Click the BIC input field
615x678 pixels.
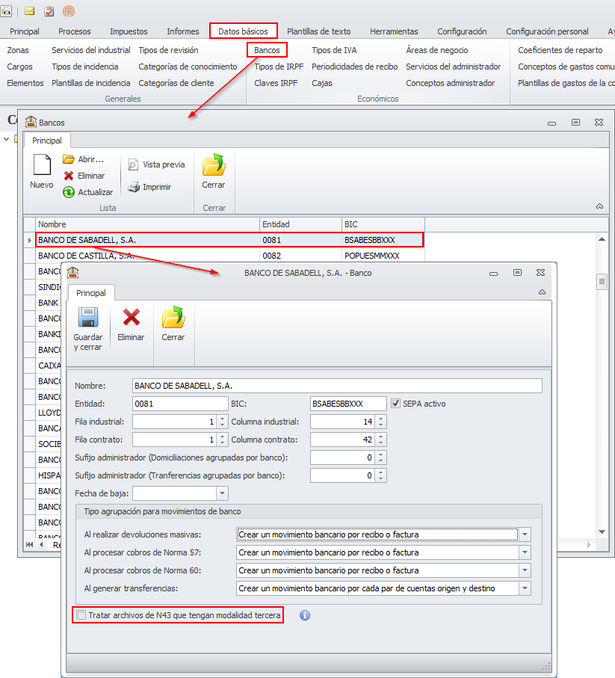(348, 404)
